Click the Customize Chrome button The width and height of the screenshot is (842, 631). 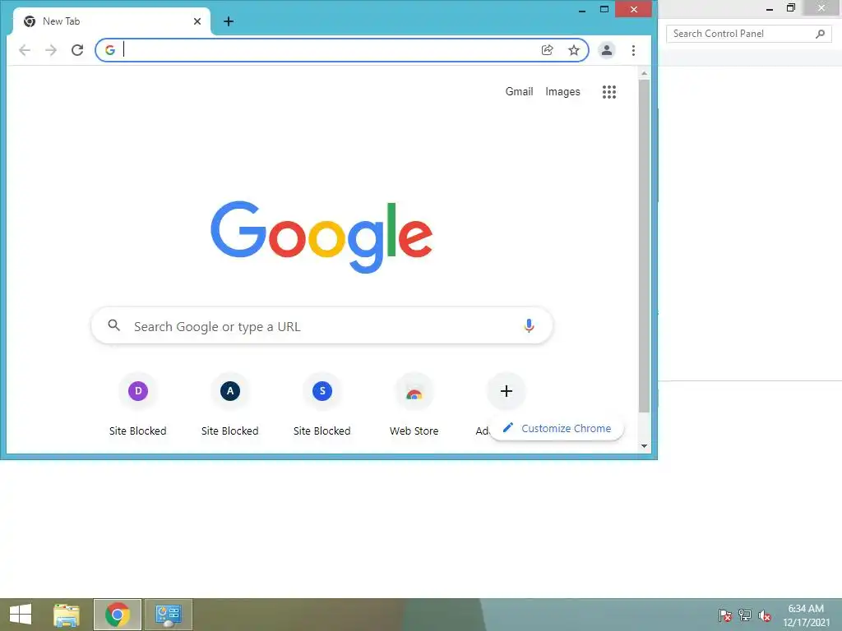pos(557,428)
